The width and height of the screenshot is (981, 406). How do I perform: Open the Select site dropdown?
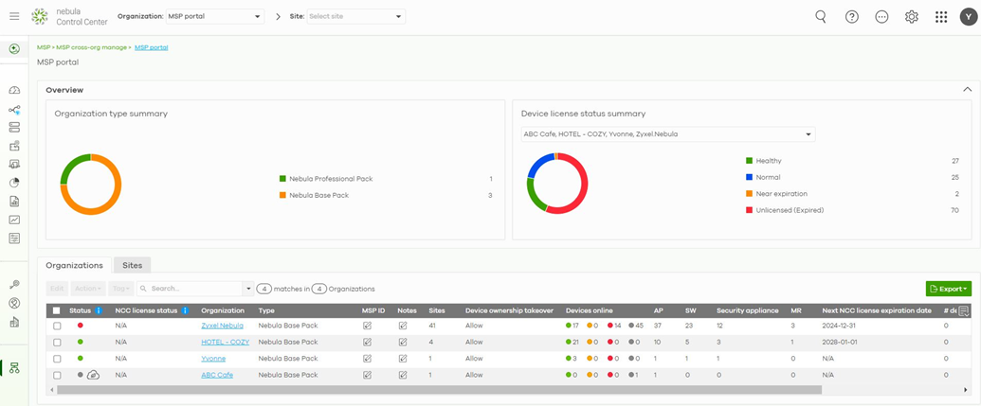(x=356, y=17)
